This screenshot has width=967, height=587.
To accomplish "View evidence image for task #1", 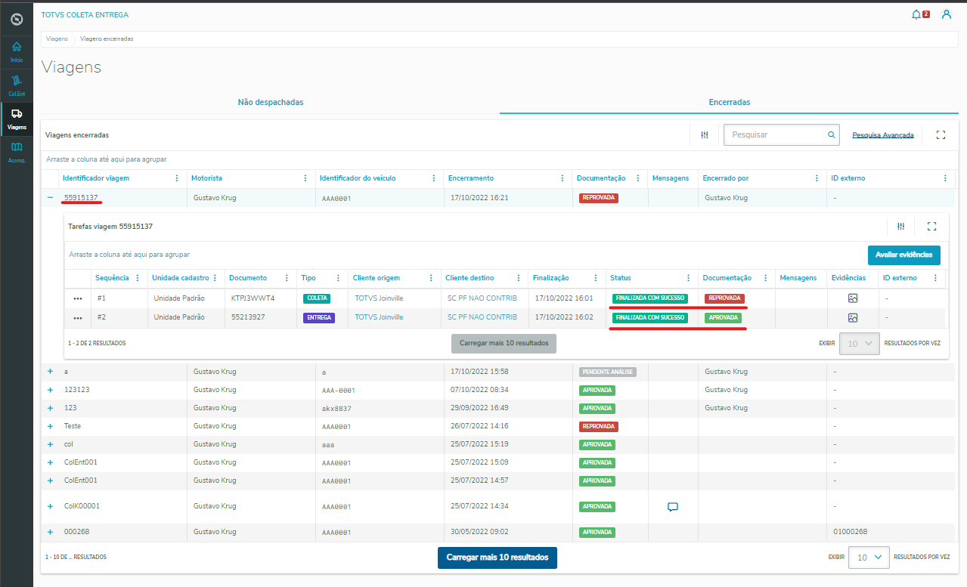I will [853, 298].
